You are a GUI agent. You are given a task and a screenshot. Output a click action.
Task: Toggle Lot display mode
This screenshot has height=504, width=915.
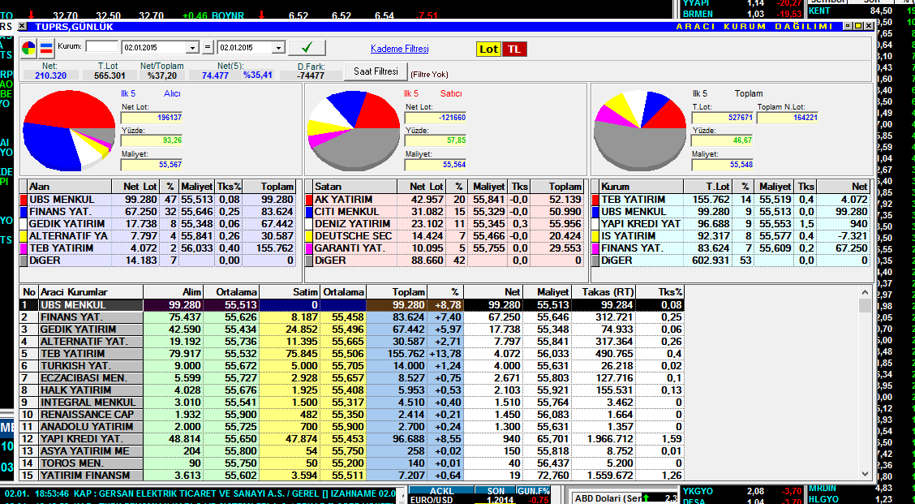click(x=488, y=50)
